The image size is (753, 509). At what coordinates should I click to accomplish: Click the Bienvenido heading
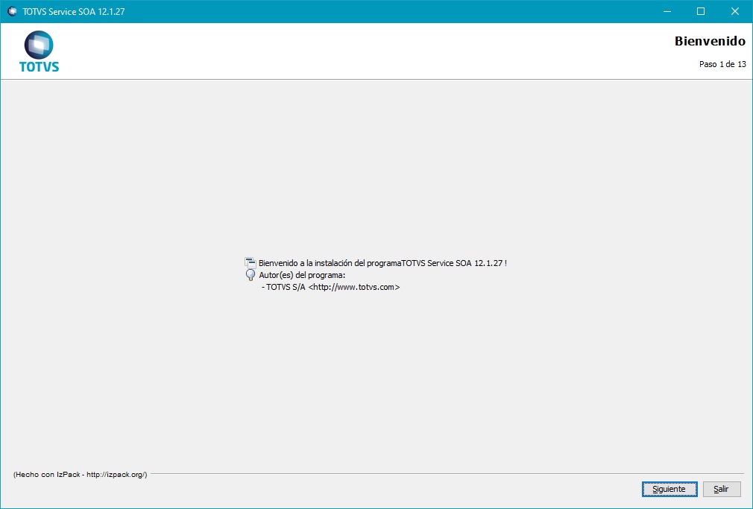pyautogui.click(x=710, y=41)
